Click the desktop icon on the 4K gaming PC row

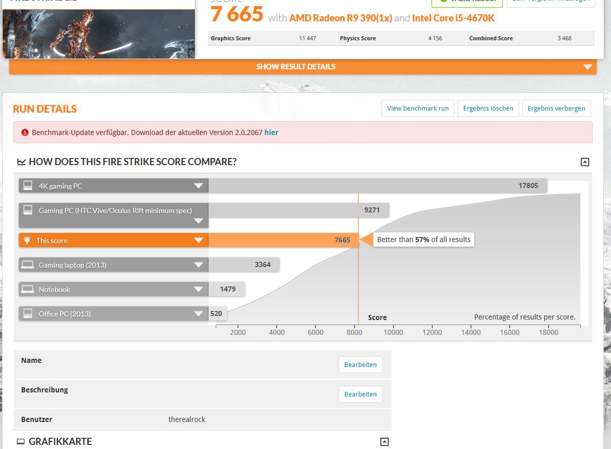click(28, 186)
